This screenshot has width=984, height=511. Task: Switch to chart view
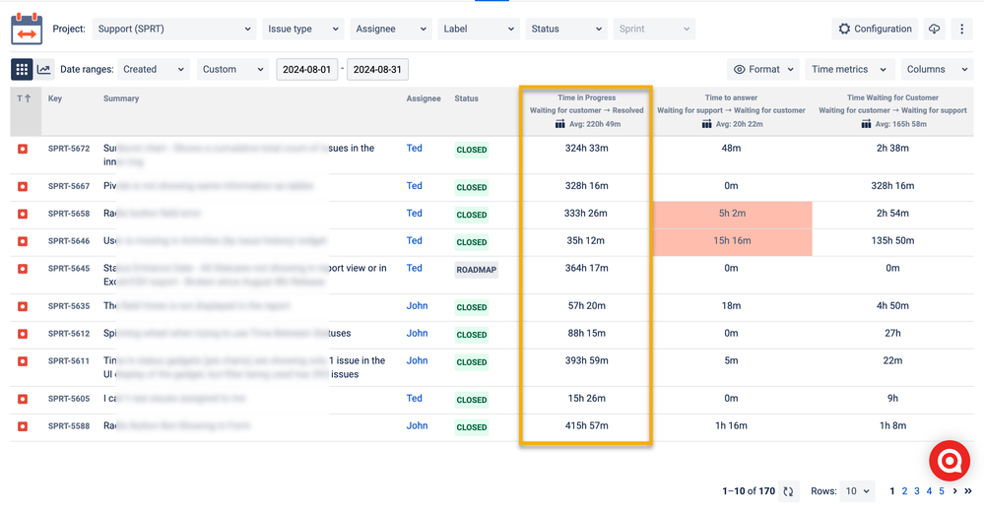click(44, 70)
